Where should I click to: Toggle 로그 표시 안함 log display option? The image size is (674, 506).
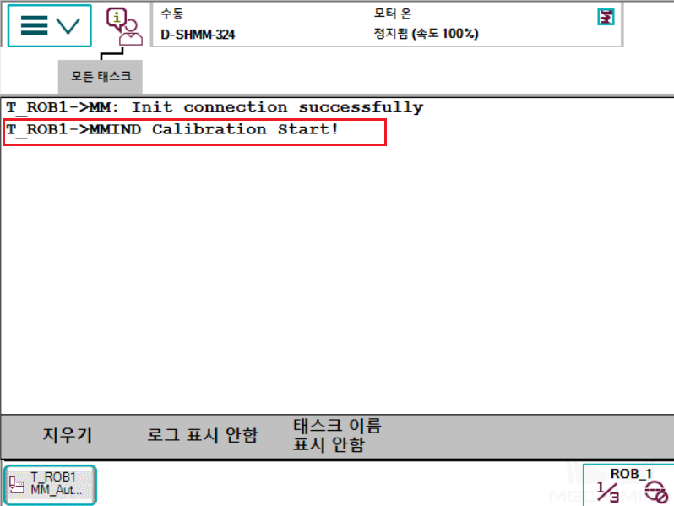[x=203, y=435]
